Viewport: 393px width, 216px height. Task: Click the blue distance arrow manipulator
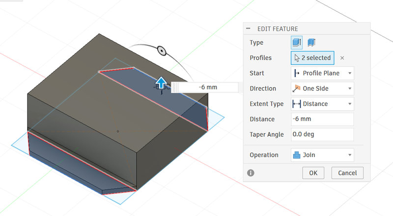pyautogui.click(x=161, y=82)
